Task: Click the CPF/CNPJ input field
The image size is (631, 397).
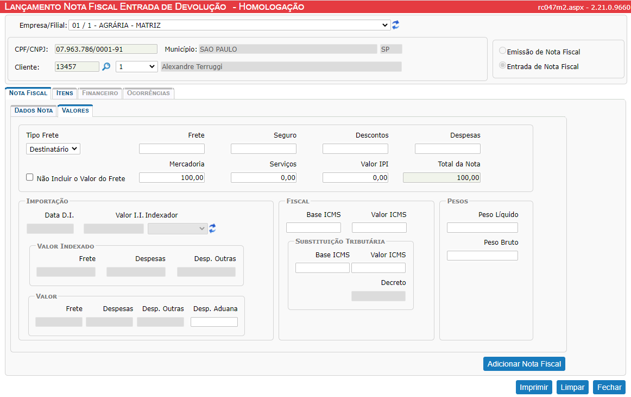Action: click(x=106, y=49)
